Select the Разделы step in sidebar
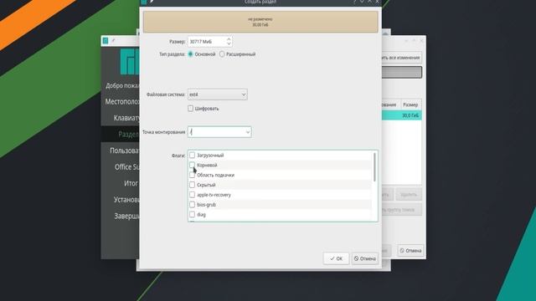536x301 pixels. [x=121, y=135]
